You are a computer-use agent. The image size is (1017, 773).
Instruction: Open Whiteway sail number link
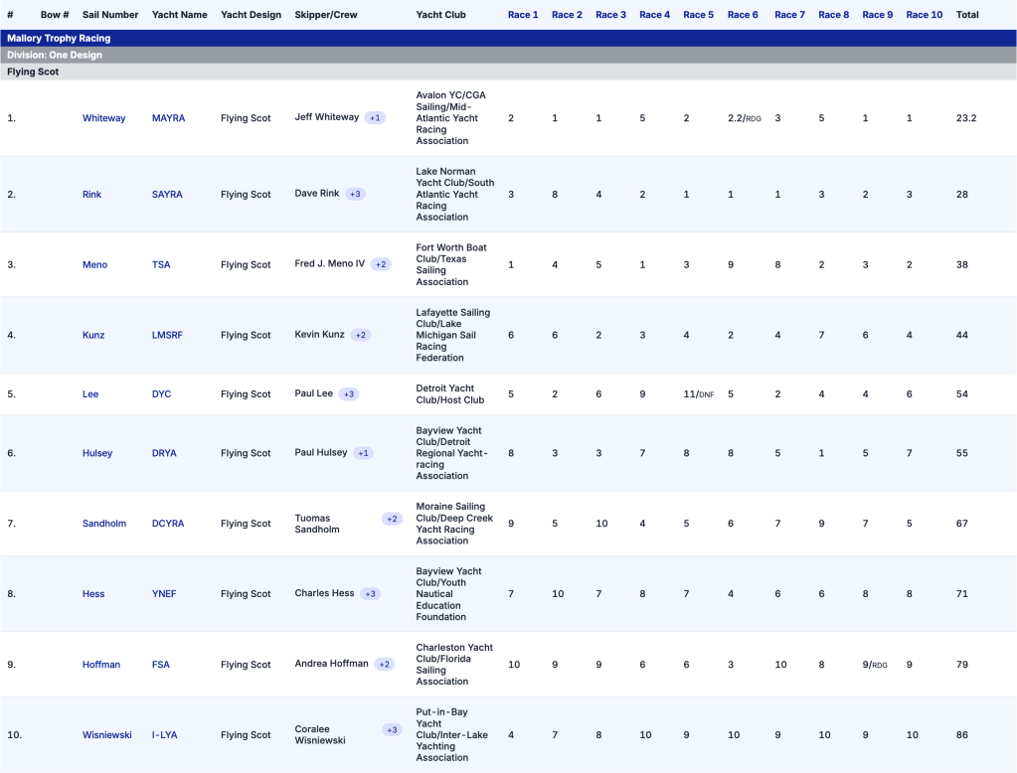[x=103, y=118]
